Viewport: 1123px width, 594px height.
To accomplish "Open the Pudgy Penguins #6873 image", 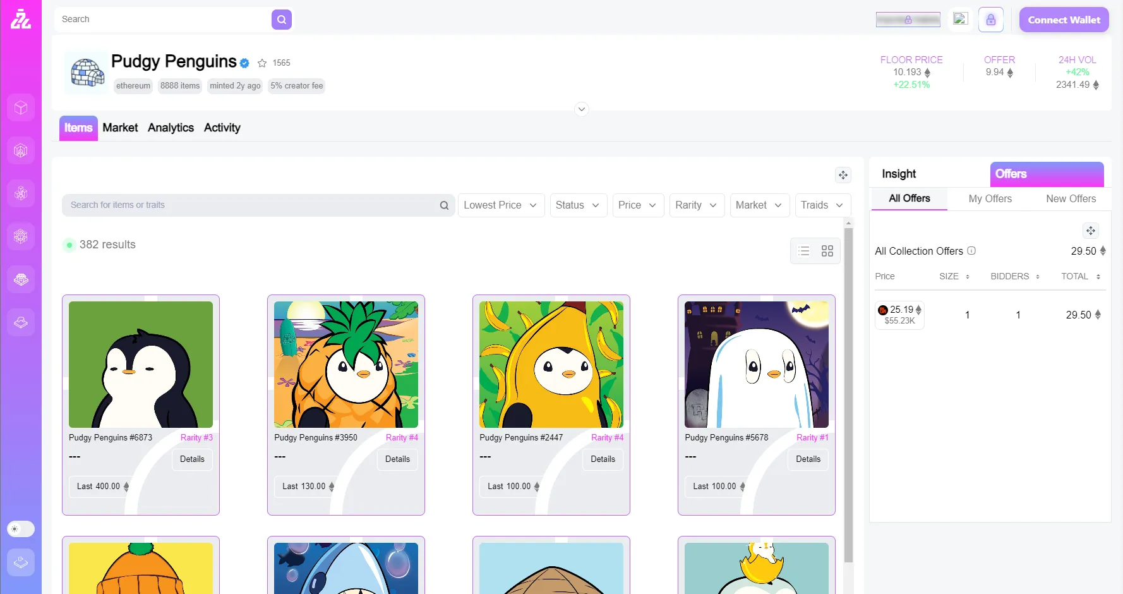I will pyautogui.click(x=141, y=365).
